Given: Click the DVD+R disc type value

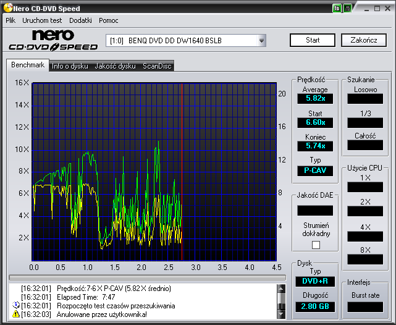Looking at the screenshot, I should coord(315,281).
